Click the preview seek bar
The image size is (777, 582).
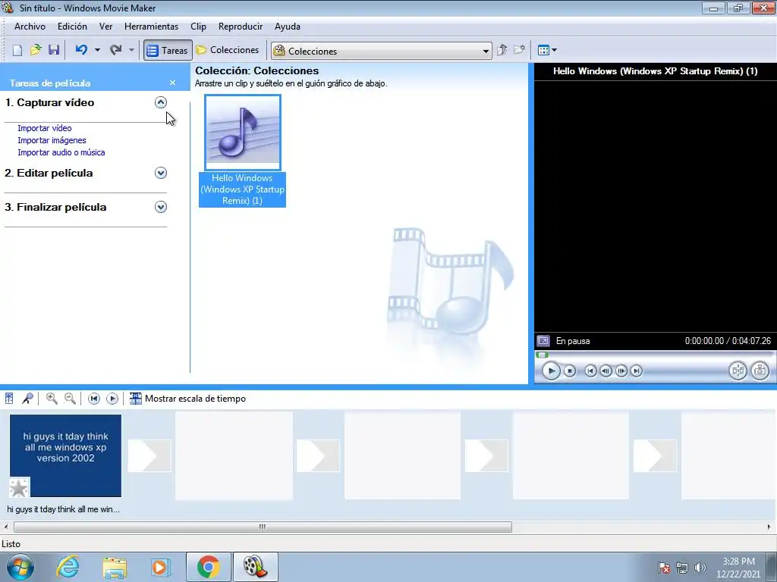coord(654,355)
